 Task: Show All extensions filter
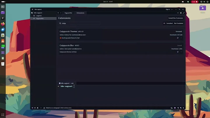point(164,23)
